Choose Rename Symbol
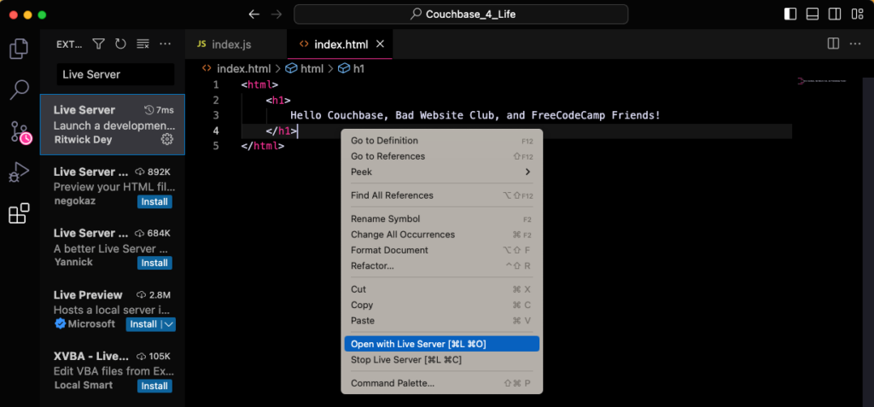 pos(441,218)
